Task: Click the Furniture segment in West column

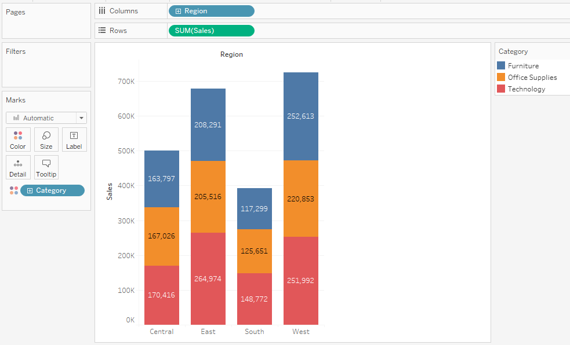Action: pos(300,116)
